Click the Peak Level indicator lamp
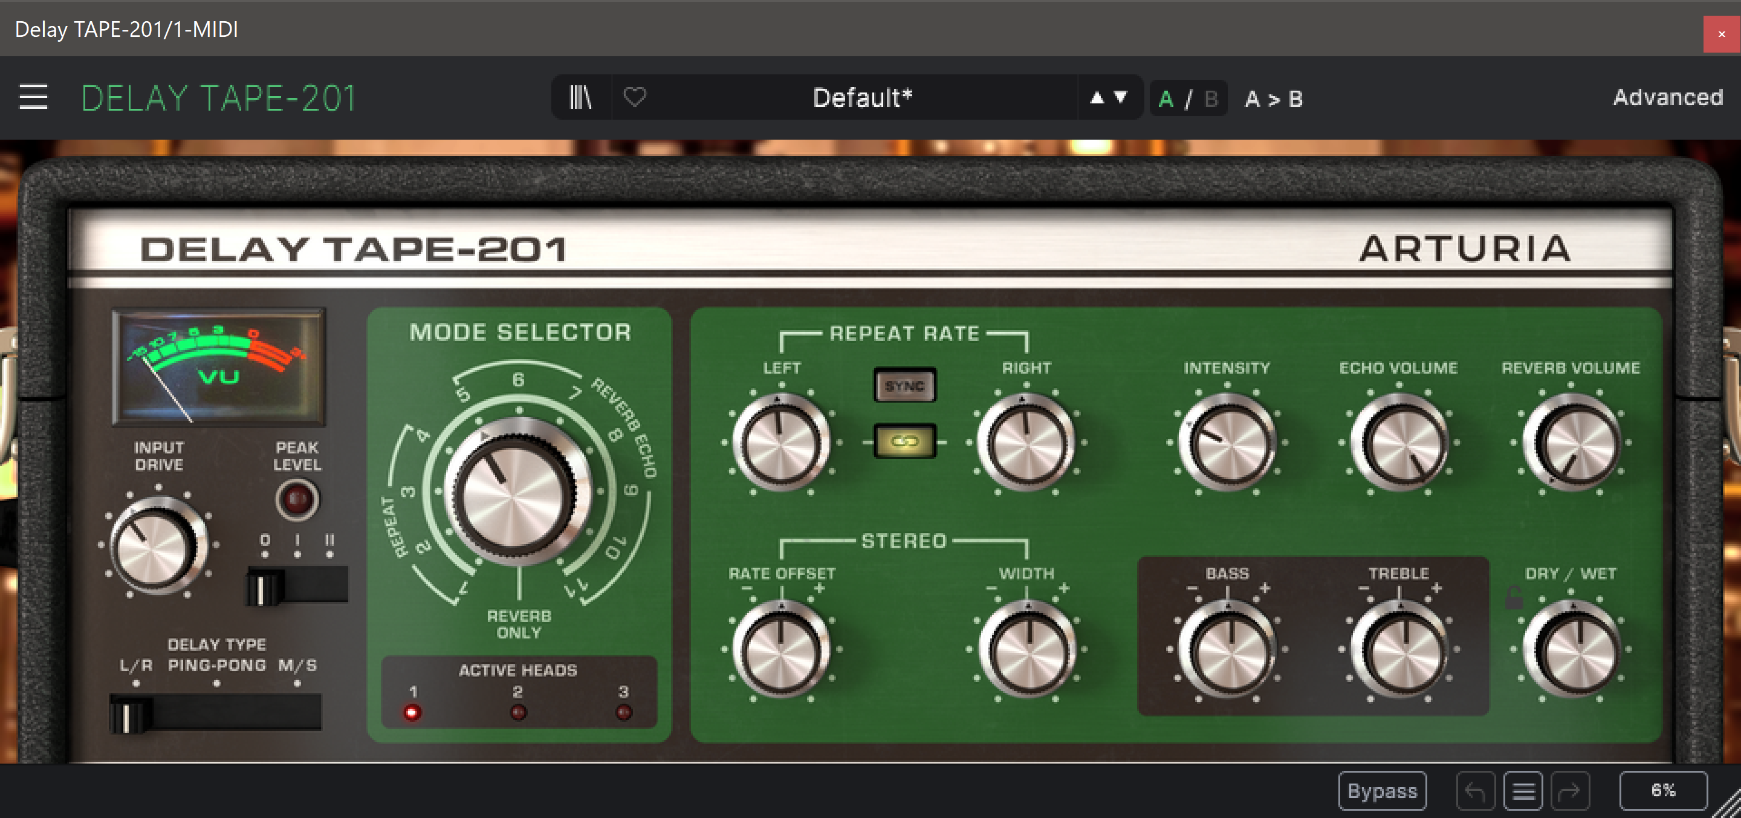 297,499
